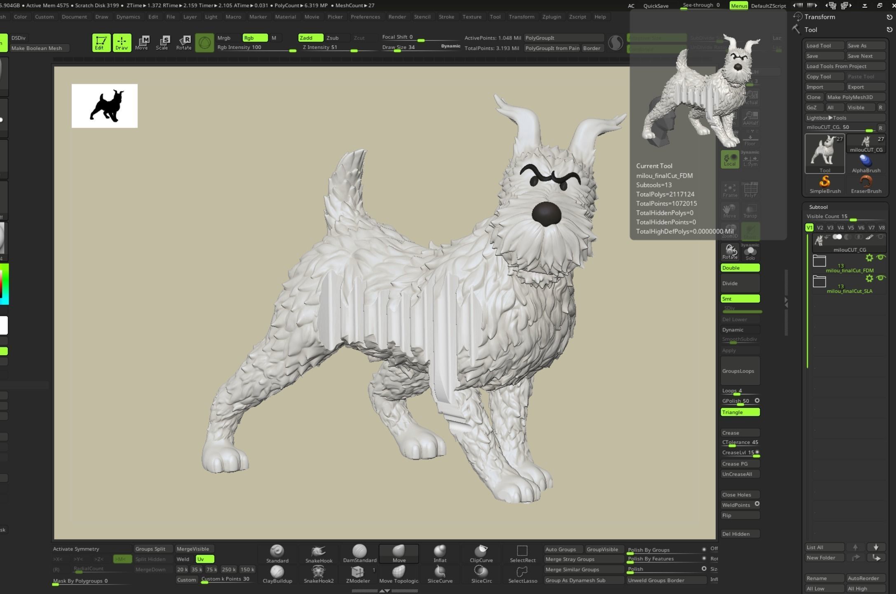
Task: Open the Zplugin menu
Action: (x=551, y=17)
